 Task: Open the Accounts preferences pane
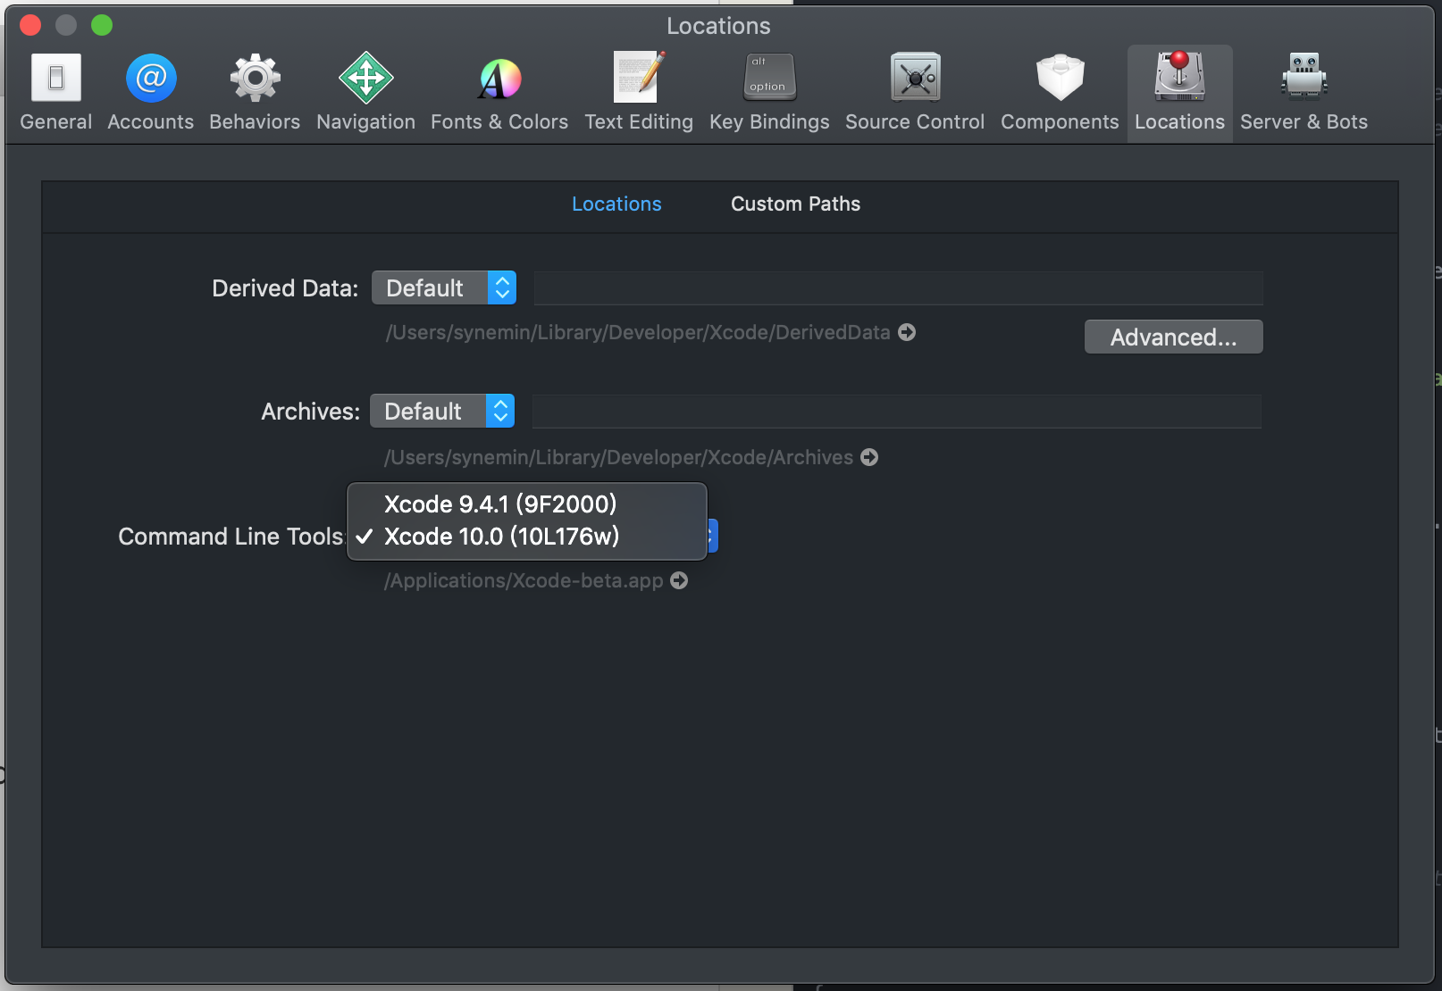pos(150,93)
